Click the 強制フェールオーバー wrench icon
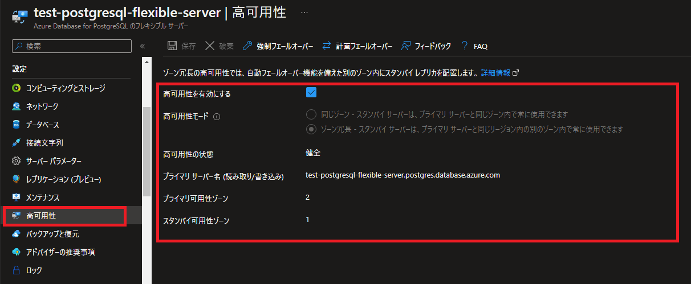The width and height of the screenshot is (691, 284). (247, 46)
